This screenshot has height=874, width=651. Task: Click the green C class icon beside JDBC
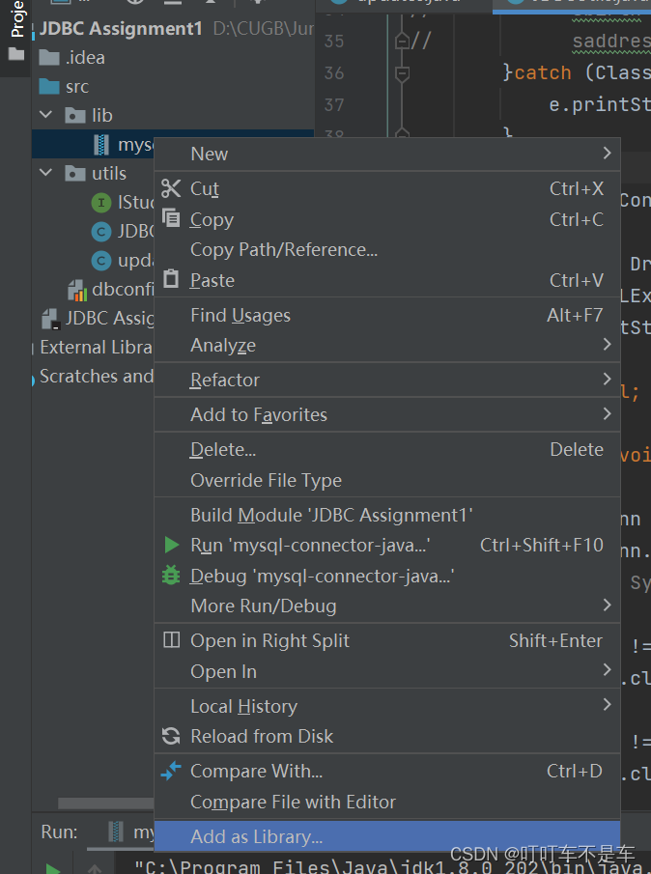coord(99,231)
